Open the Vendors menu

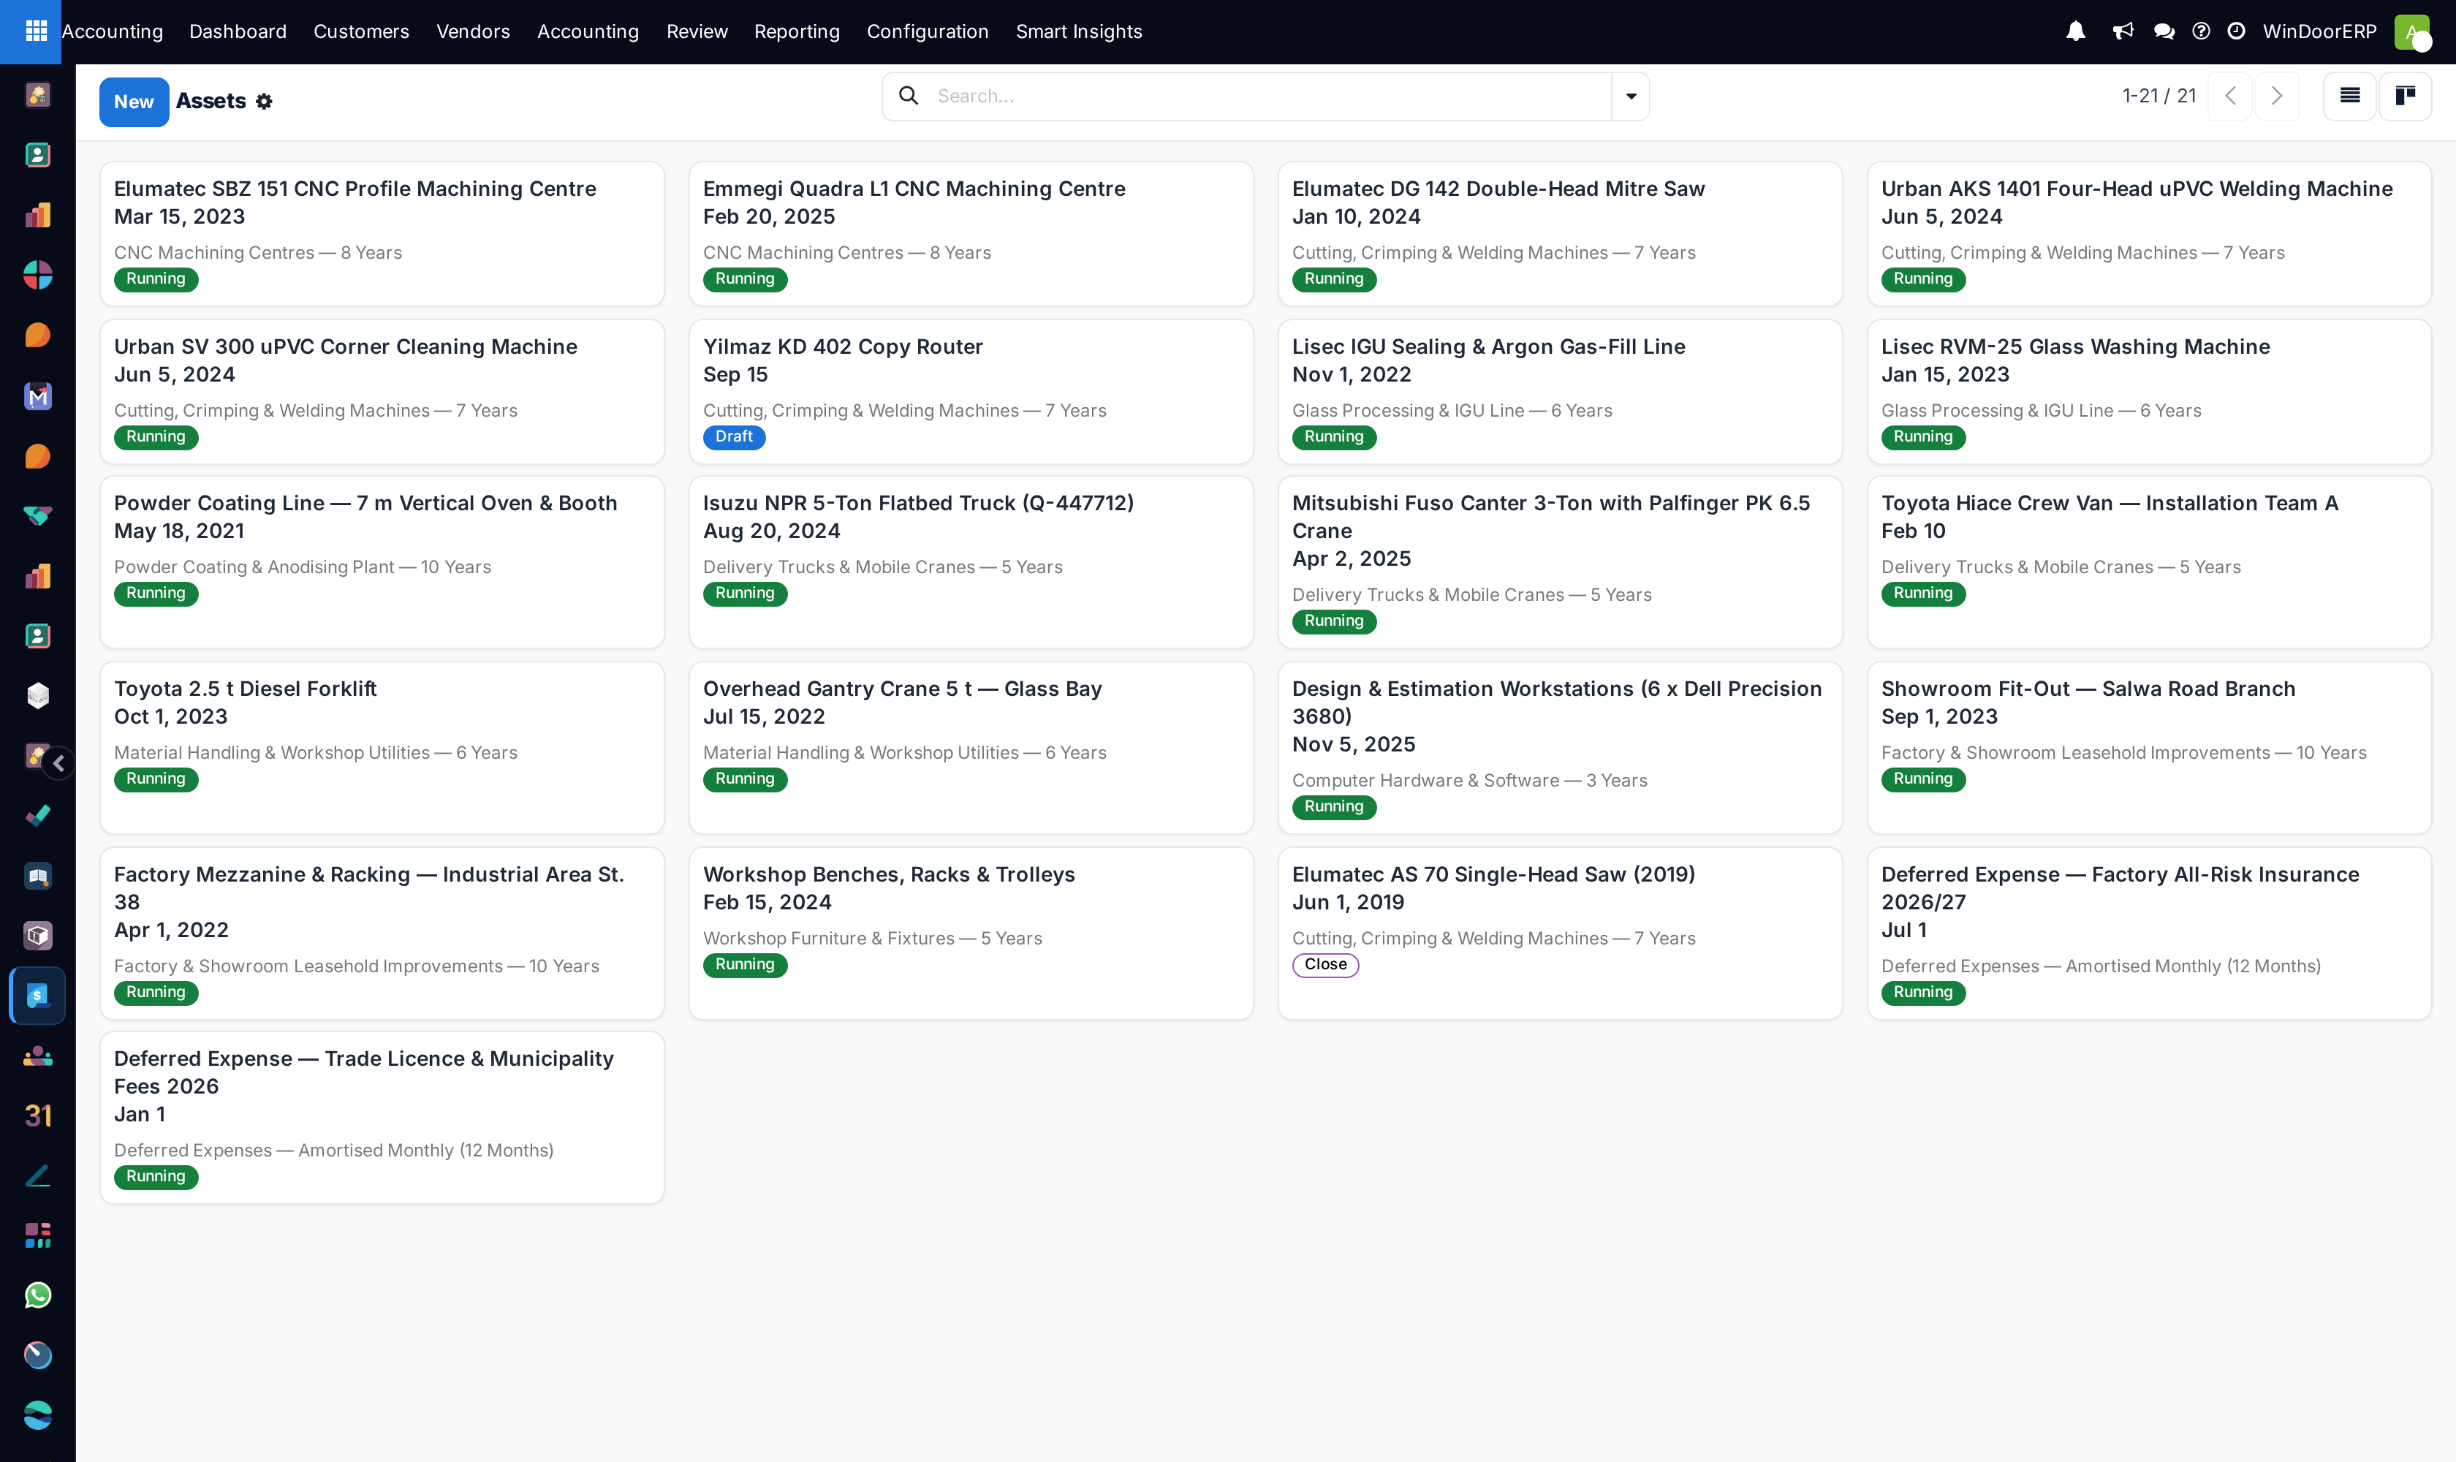point(473,31)
